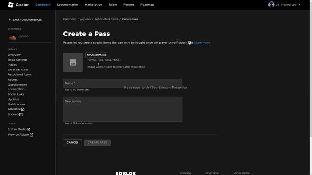Click the Roblox footer logo
Screen dimensions: 312x175
pyautogui.click(x=125, y=173)
